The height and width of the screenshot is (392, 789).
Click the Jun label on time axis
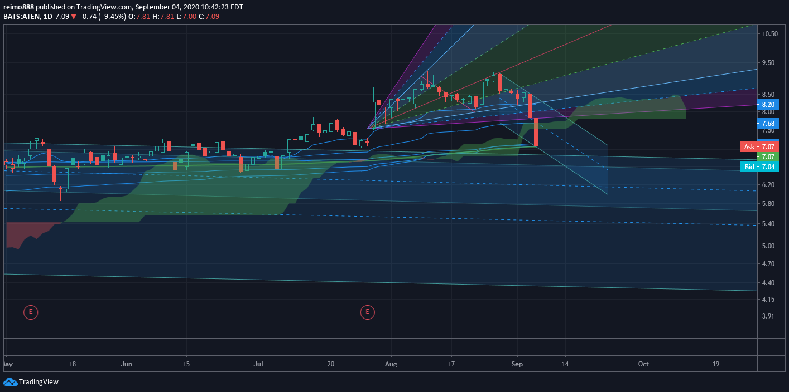(127, 364)
